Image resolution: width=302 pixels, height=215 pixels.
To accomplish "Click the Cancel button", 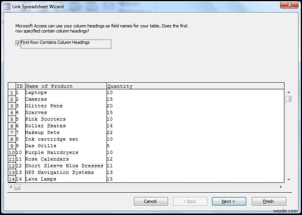I will 151,201.
